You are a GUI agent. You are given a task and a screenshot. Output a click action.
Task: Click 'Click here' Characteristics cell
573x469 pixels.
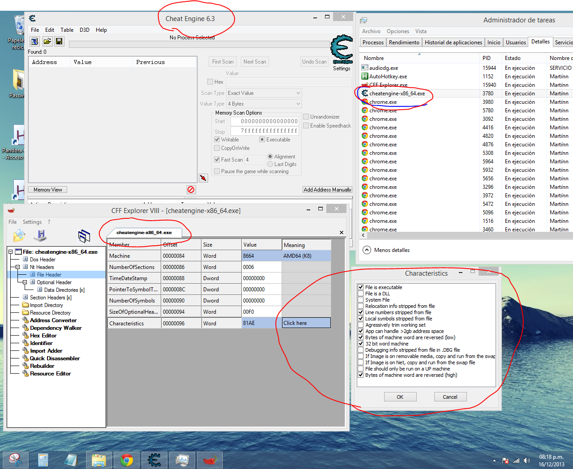click(307, 323)
